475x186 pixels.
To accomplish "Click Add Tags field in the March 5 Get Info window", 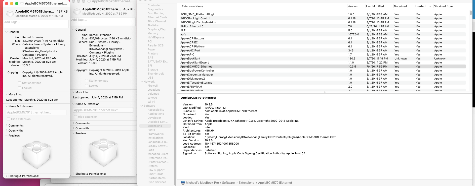I will click(x=36, y=24).
